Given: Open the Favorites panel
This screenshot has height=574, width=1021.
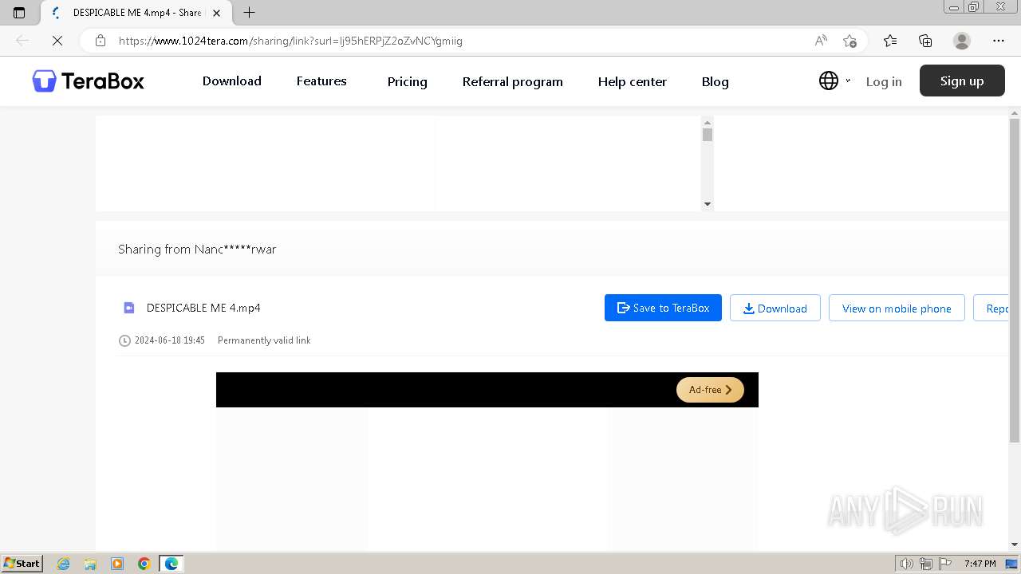Looking at the screenshot, I should coord(890,41).
